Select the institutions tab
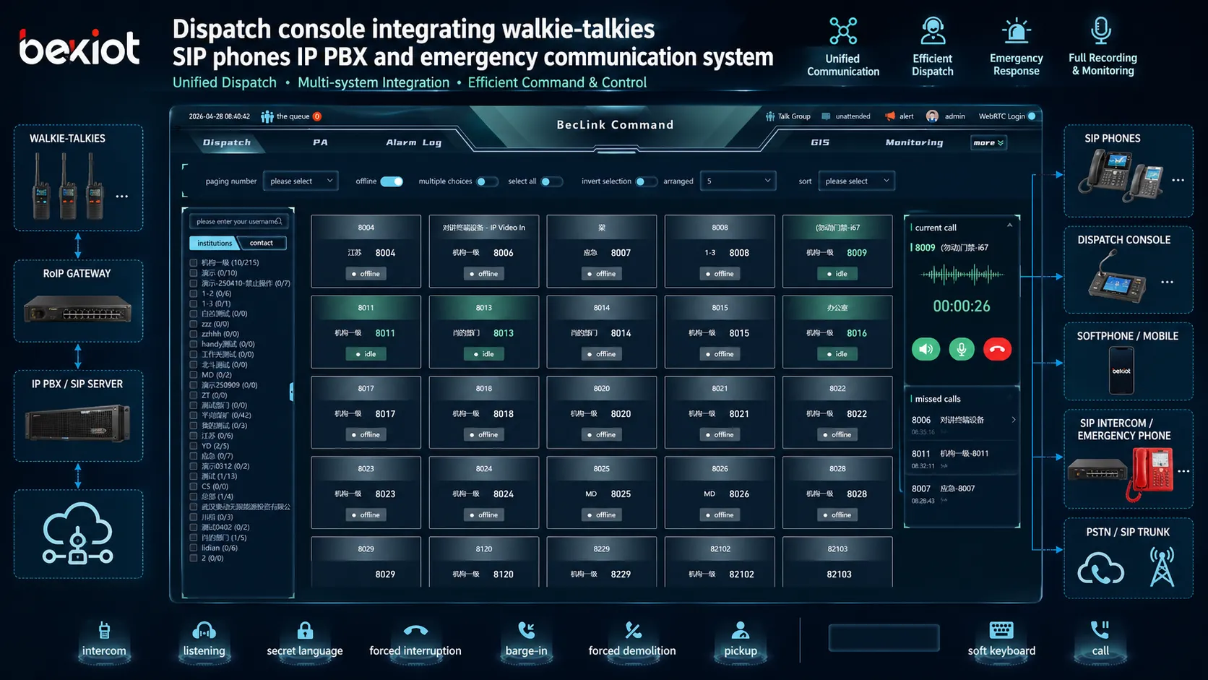The image size is (1208, 680). pos(215,243)
